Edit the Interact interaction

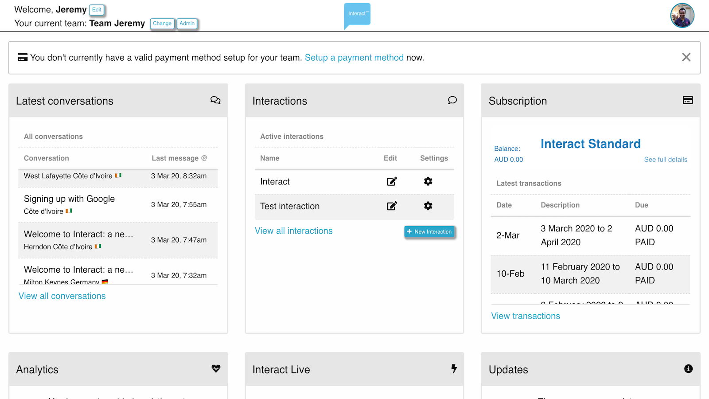[392, 181]
